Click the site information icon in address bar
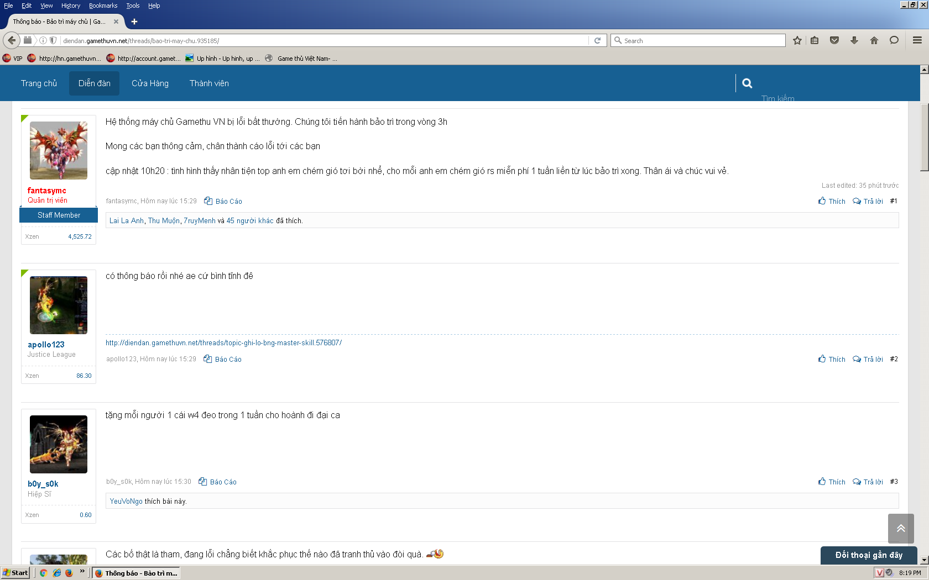Screen dimensions: 929x580 [43, 40]
